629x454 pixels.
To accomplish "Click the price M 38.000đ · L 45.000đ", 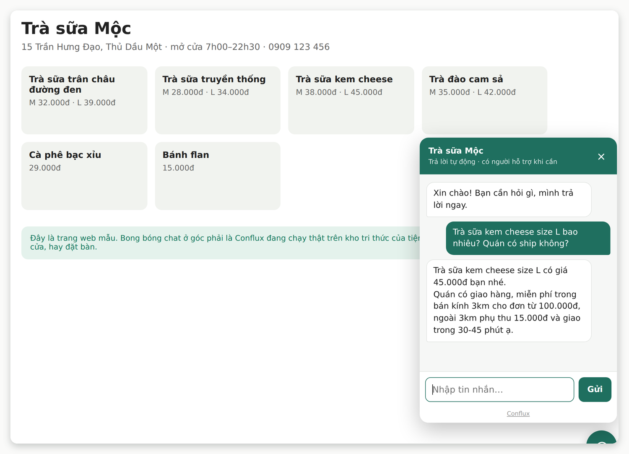I will pyautogui.click(x=339, y=92).
